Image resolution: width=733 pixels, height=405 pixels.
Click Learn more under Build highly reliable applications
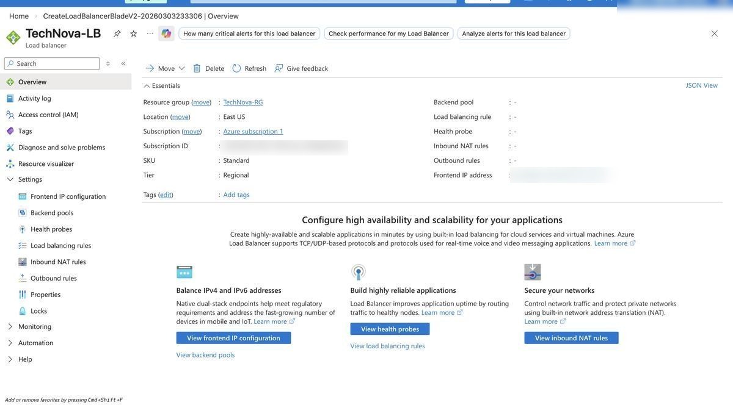point(442,312)
